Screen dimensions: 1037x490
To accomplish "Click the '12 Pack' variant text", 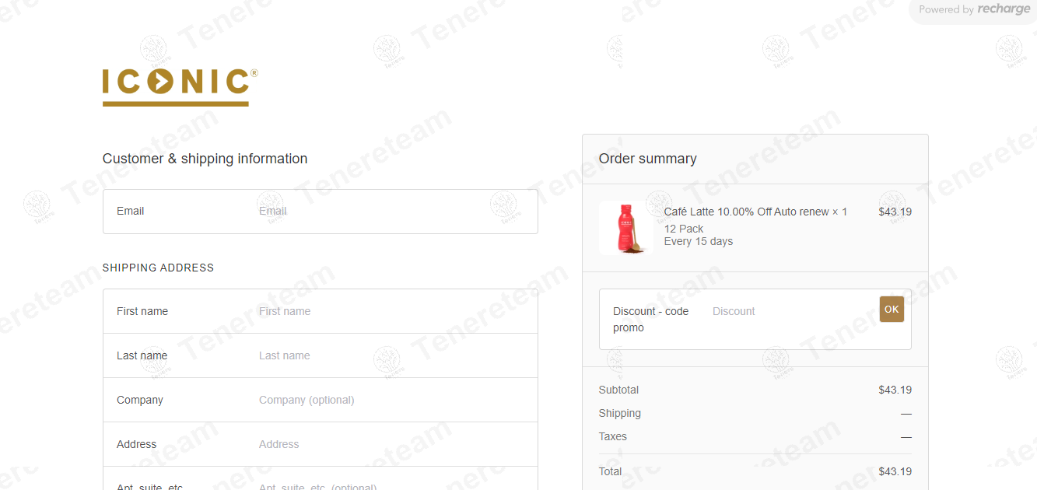I will (683, 229).
